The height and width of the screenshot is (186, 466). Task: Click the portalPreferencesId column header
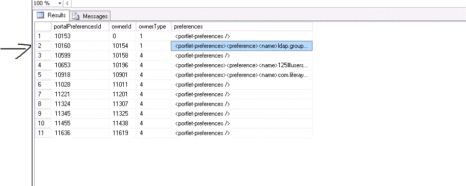click(x=80, y=26)
